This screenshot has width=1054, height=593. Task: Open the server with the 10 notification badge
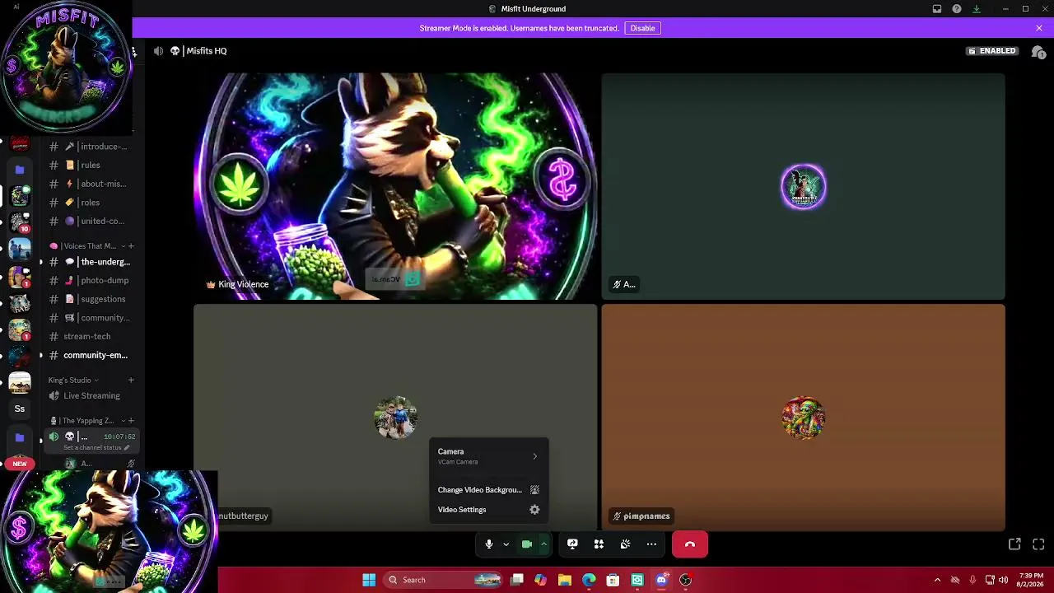(x=20, y=222)
